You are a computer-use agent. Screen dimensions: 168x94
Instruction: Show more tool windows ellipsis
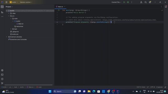pyautogui.click(x=2, y=16)
